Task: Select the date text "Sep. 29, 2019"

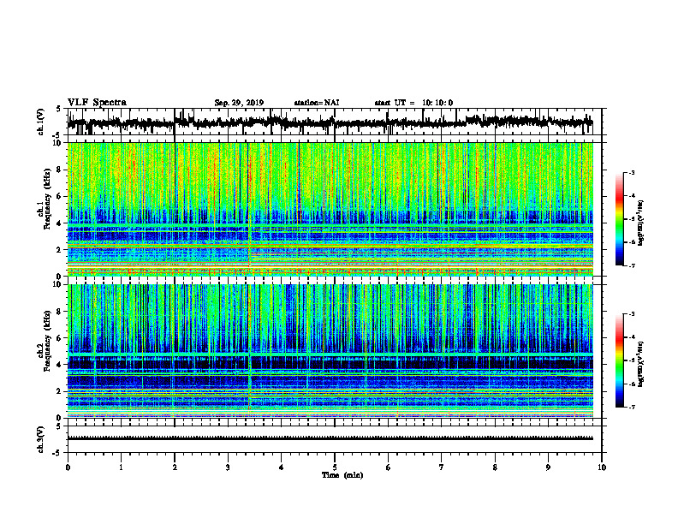Action: coord(239,103)
